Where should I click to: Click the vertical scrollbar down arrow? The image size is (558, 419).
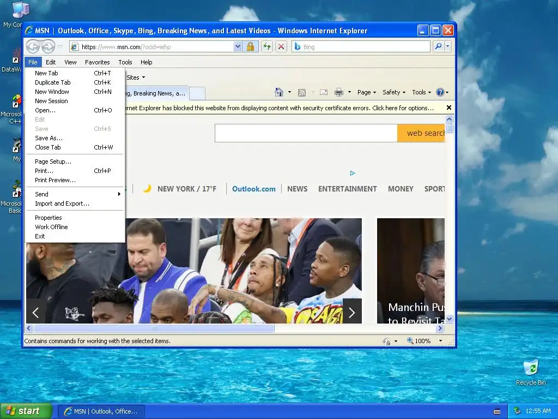[449, 319]
